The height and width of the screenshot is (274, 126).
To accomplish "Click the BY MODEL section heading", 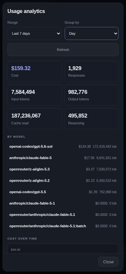I will click(16, 137).
